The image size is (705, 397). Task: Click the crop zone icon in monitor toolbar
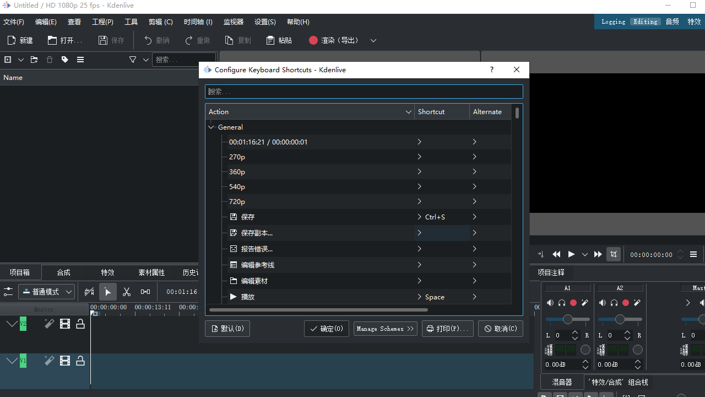click(613, 254)
